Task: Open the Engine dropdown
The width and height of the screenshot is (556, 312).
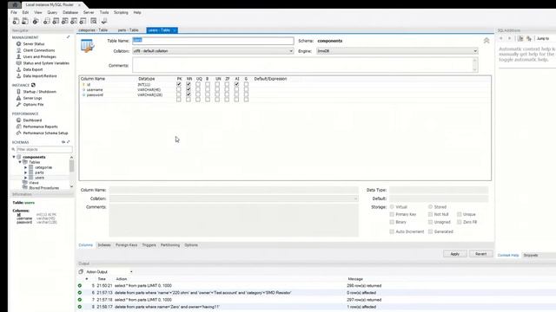Action: coord(397,51)
